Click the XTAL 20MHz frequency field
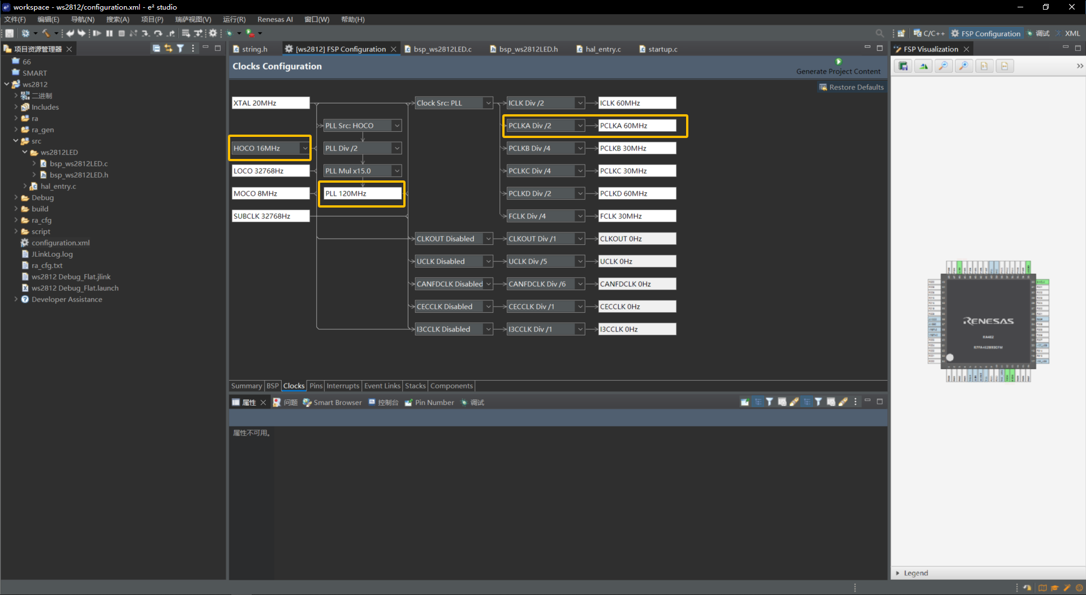The image size is (1086, 595). pyautogui.click(x=270, y=103)
